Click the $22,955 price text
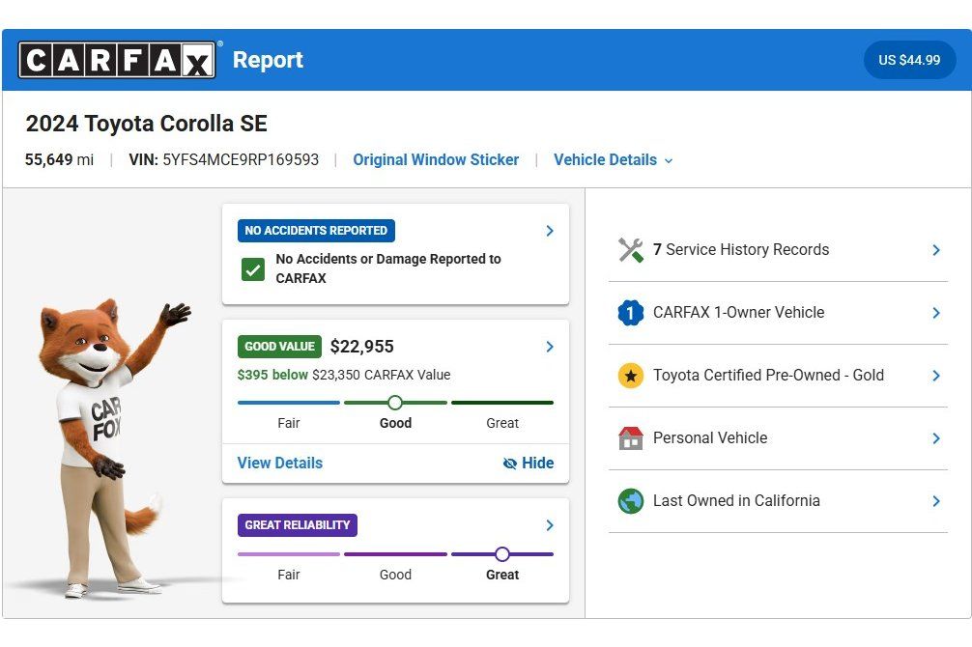972x647 pixels. coord(362,347)
